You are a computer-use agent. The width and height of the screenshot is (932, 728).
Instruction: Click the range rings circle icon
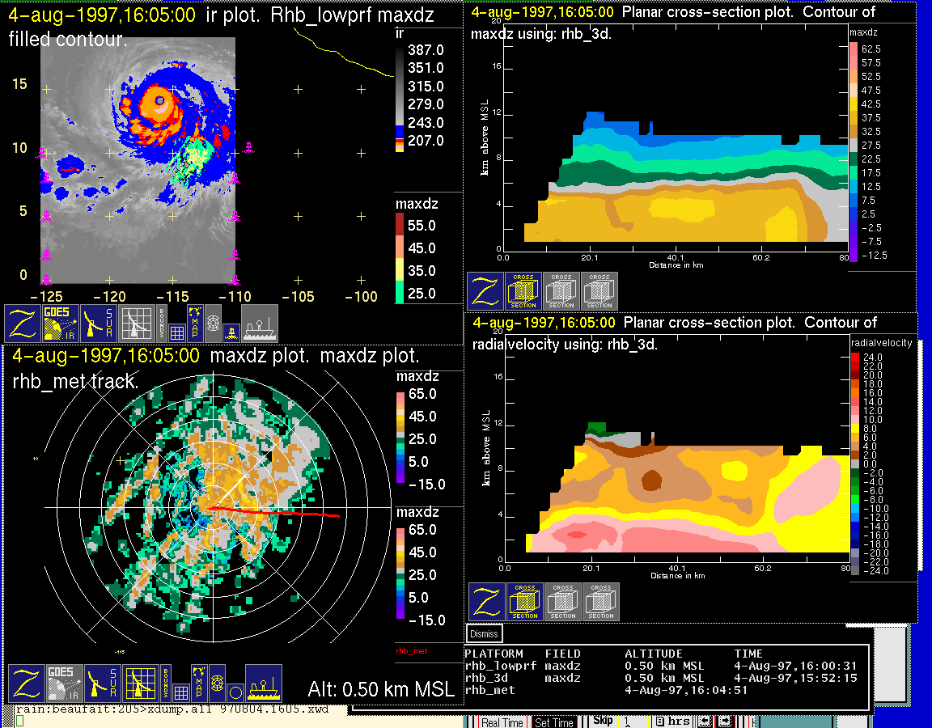coord(235,692)
